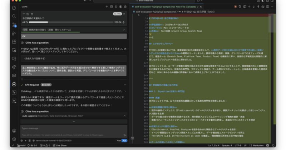Image resolution: width=286 pixels, height=150 pixels.
Task: Click LF line ending in status bar
Action: coord(245,145)
